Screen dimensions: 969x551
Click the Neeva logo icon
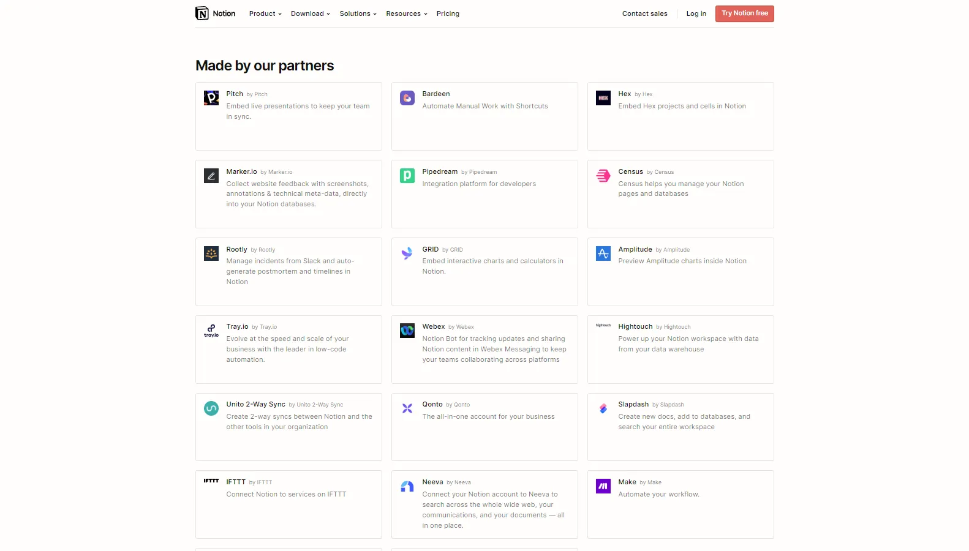click(x=407, y=486)
